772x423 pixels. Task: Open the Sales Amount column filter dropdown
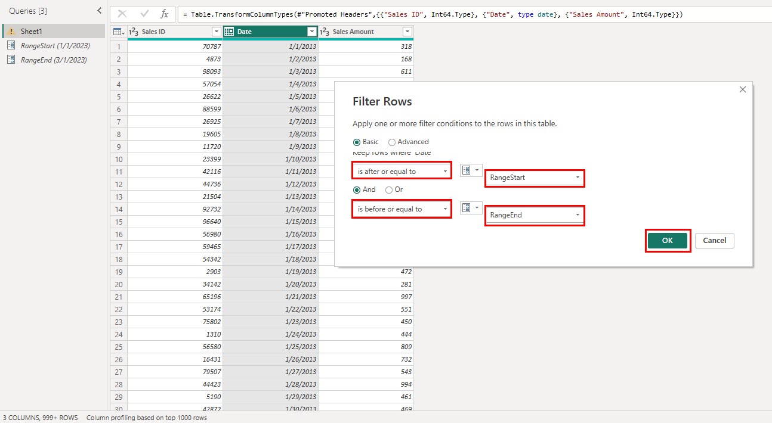(407, 31)
